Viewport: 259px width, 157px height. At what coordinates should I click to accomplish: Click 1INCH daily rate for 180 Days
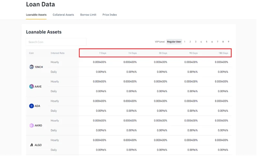[x=223, y=72]
